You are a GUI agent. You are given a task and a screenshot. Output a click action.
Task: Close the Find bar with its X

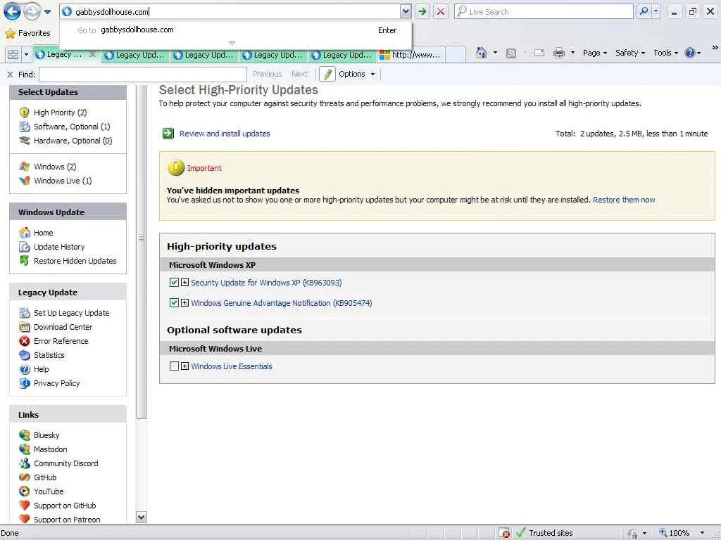click(x=10, y=74)
